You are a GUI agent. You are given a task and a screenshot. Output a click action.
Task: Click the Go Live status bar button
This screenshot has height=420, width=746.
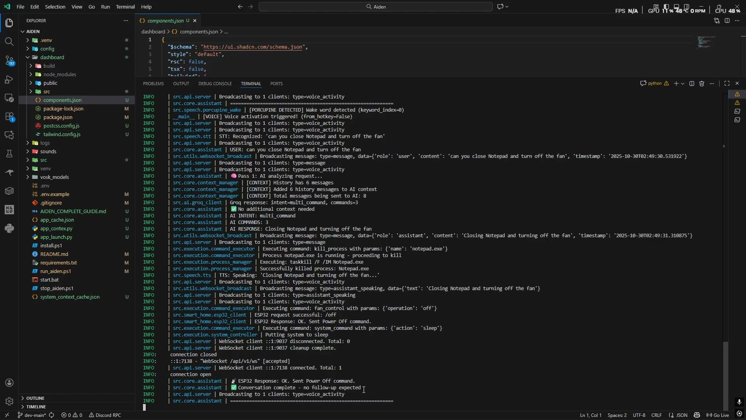(x=718, y=415)
